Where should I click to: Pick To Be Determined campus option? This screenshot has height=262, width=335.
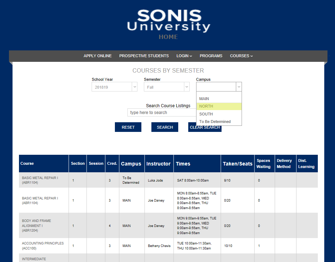coord(215,122)
